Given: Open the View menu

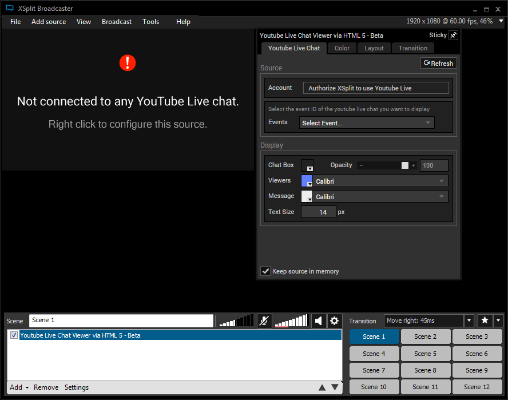Looking at the screenshot, I should [84, 22].
